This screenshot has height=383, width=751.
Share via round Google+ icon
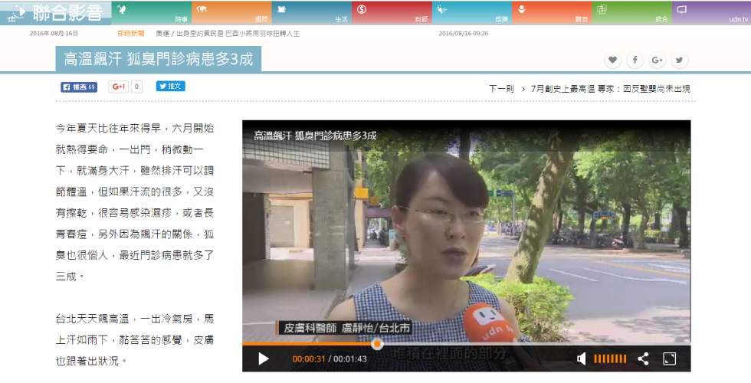658,61
